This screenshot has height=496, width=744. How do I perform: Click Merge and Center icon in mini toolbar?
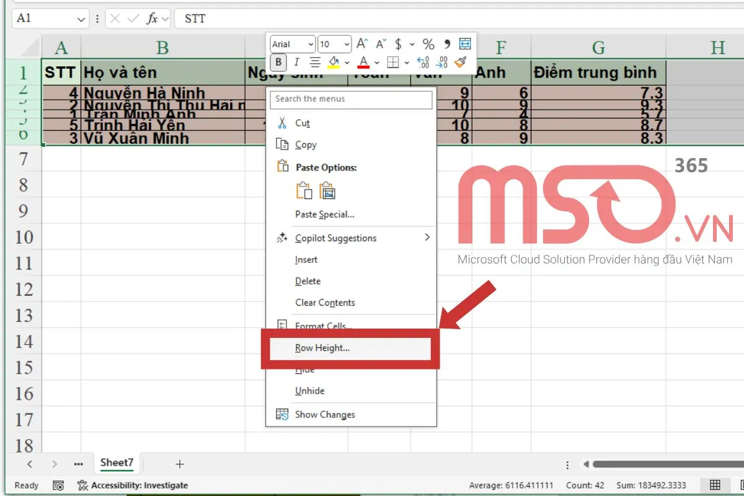point(465,44)
